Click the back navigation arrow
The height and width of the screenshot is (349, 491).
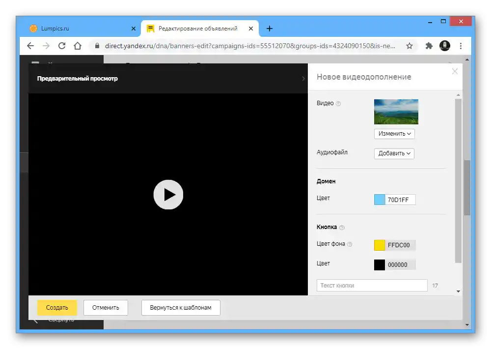tap(30, 46)
